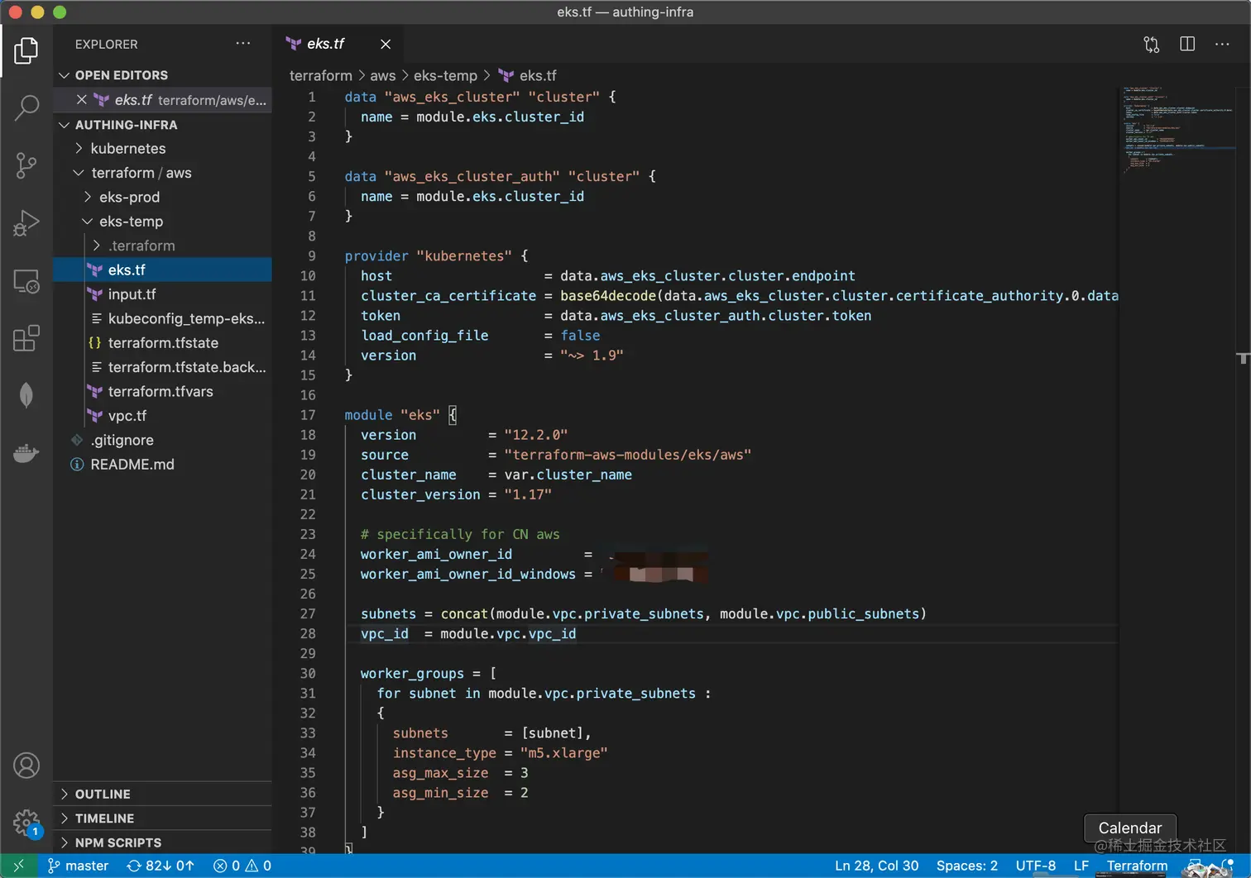Open changes view via compare icon
This screenshot has width=1251, height=878.
pyautogui.click(x=1151, y=44)
